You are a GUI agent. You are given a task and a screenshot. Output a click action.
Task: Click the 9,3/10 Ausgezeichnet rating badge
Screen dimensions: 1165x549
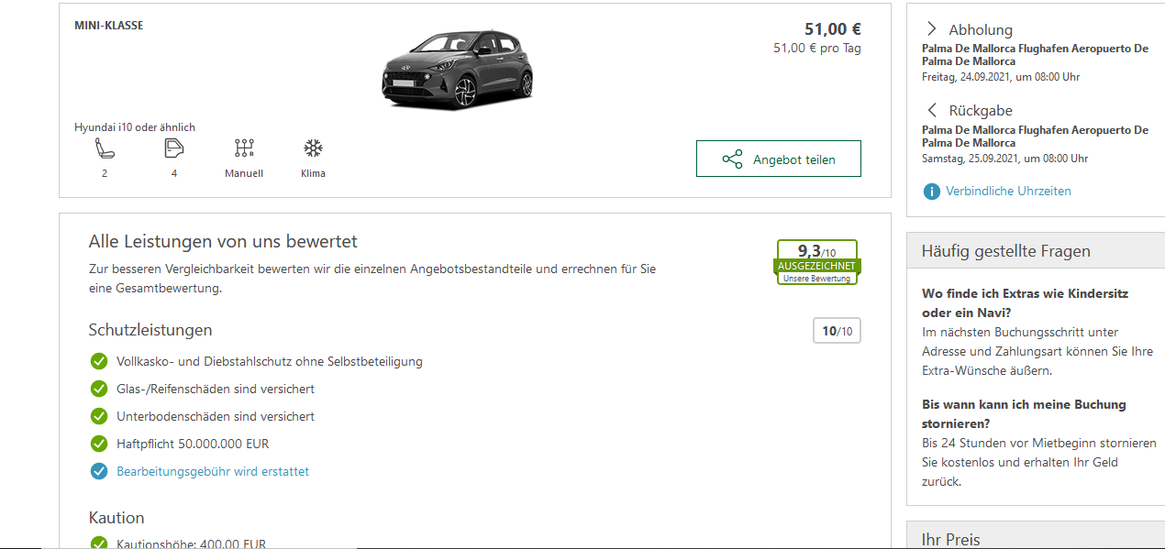(816, 262)
